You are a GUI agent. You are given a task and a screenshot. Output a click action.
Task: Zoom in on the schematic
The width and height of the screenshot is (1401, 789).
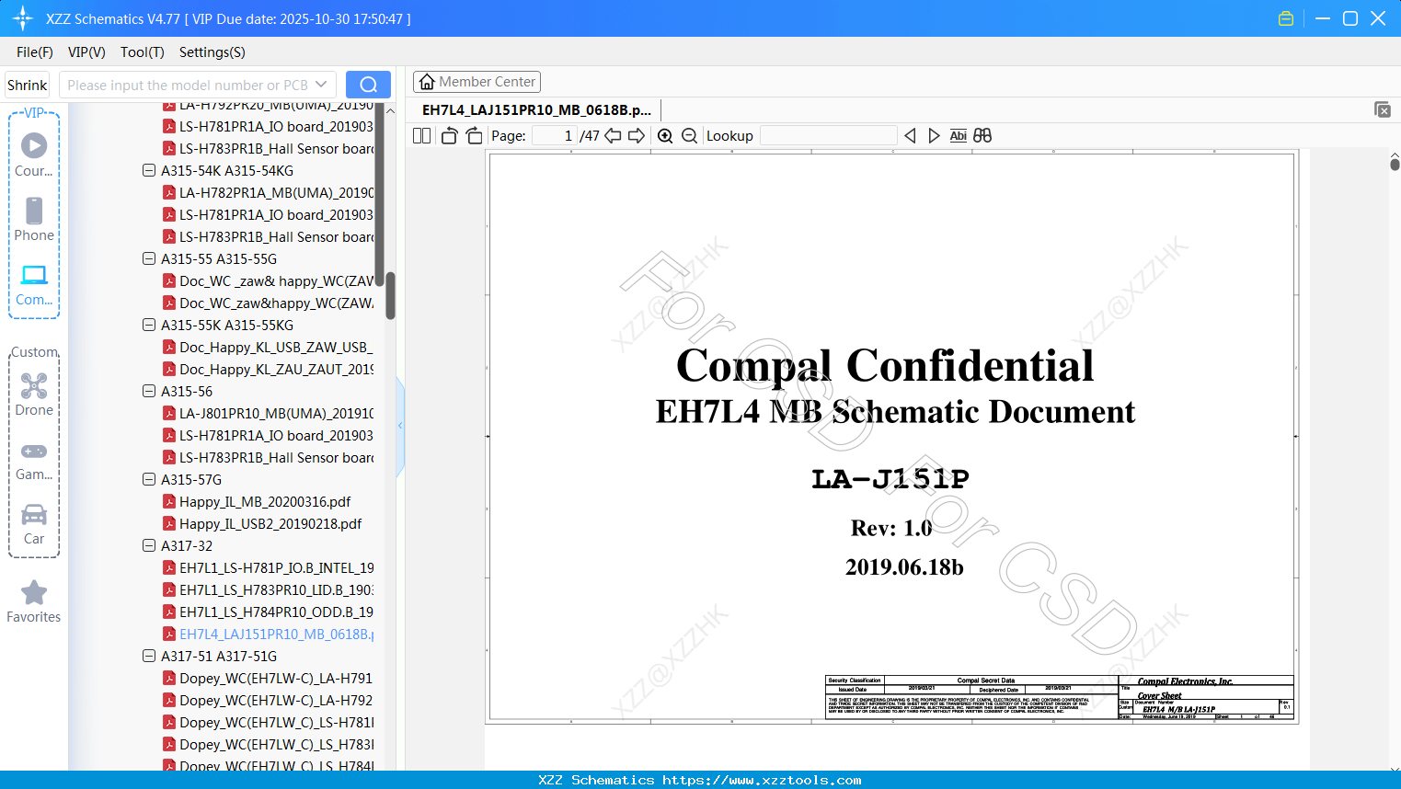(x=665, y=136)
